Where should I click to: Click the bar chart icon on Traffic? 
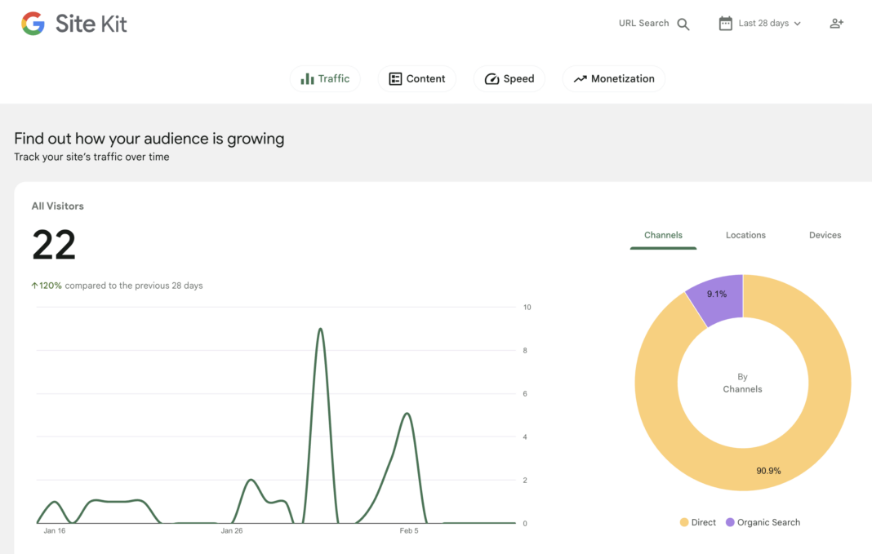[x=307, y=79]
